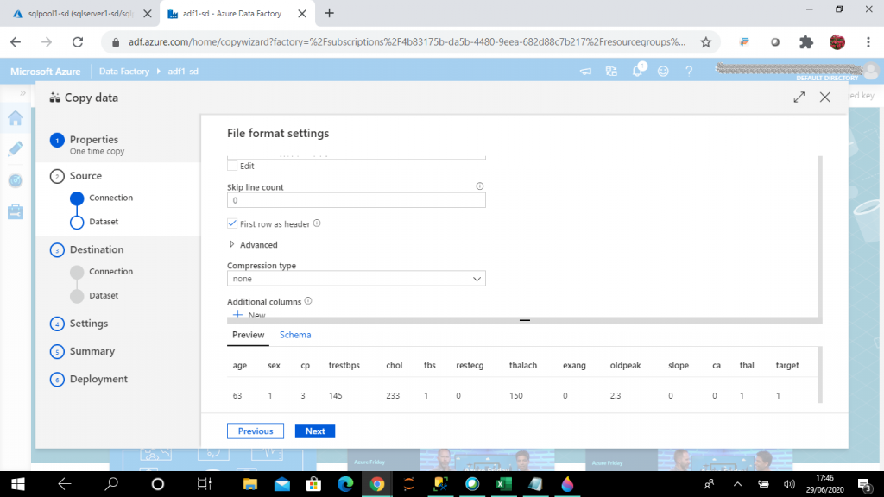Switch to the sqlpool1-sd browser tab
This screenshot has width=884, height=497.
click(80, 14)
